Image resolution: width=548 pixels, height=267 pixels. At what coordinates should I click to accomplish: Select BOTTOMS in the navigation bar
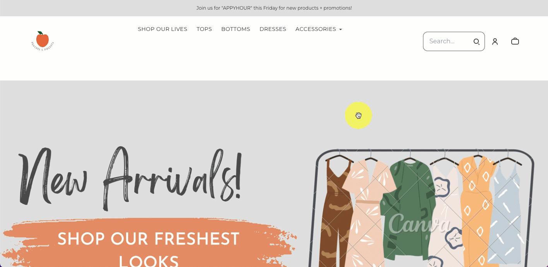point(236,29)
